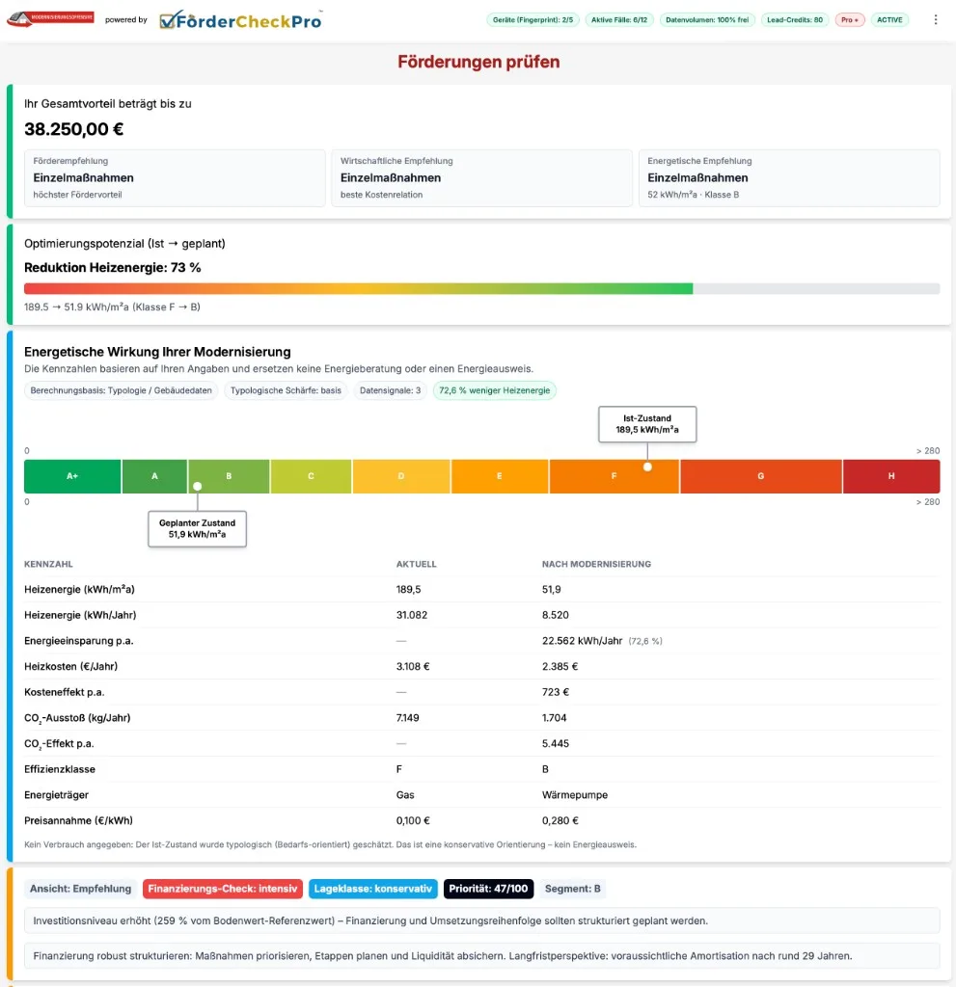Select the A efficiency class segment
This screenshot has width=956, height=987.
[x=154, y=476]
